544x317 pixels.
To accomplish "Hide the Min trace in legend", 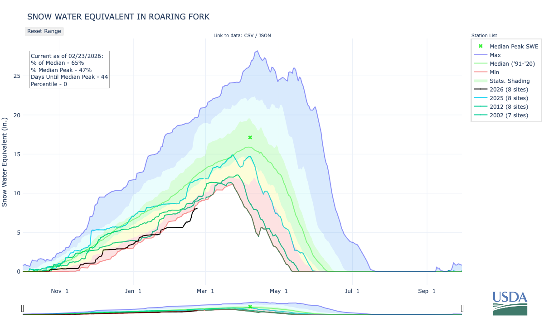I will coord(495,72).
